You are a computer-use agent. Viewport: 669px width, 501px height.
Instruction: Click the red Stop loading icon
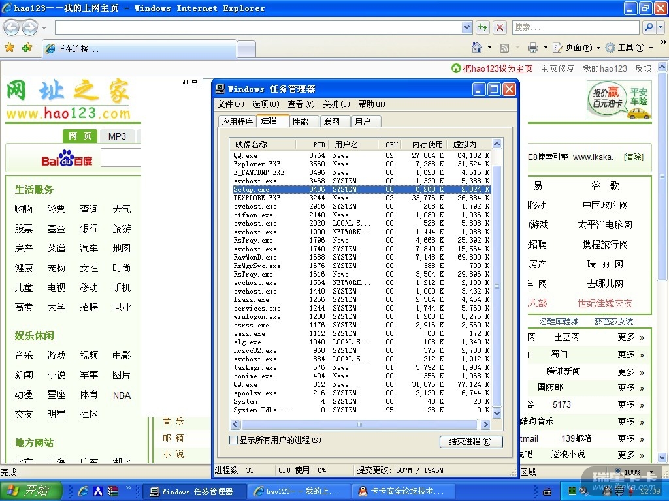pos(499,27)
